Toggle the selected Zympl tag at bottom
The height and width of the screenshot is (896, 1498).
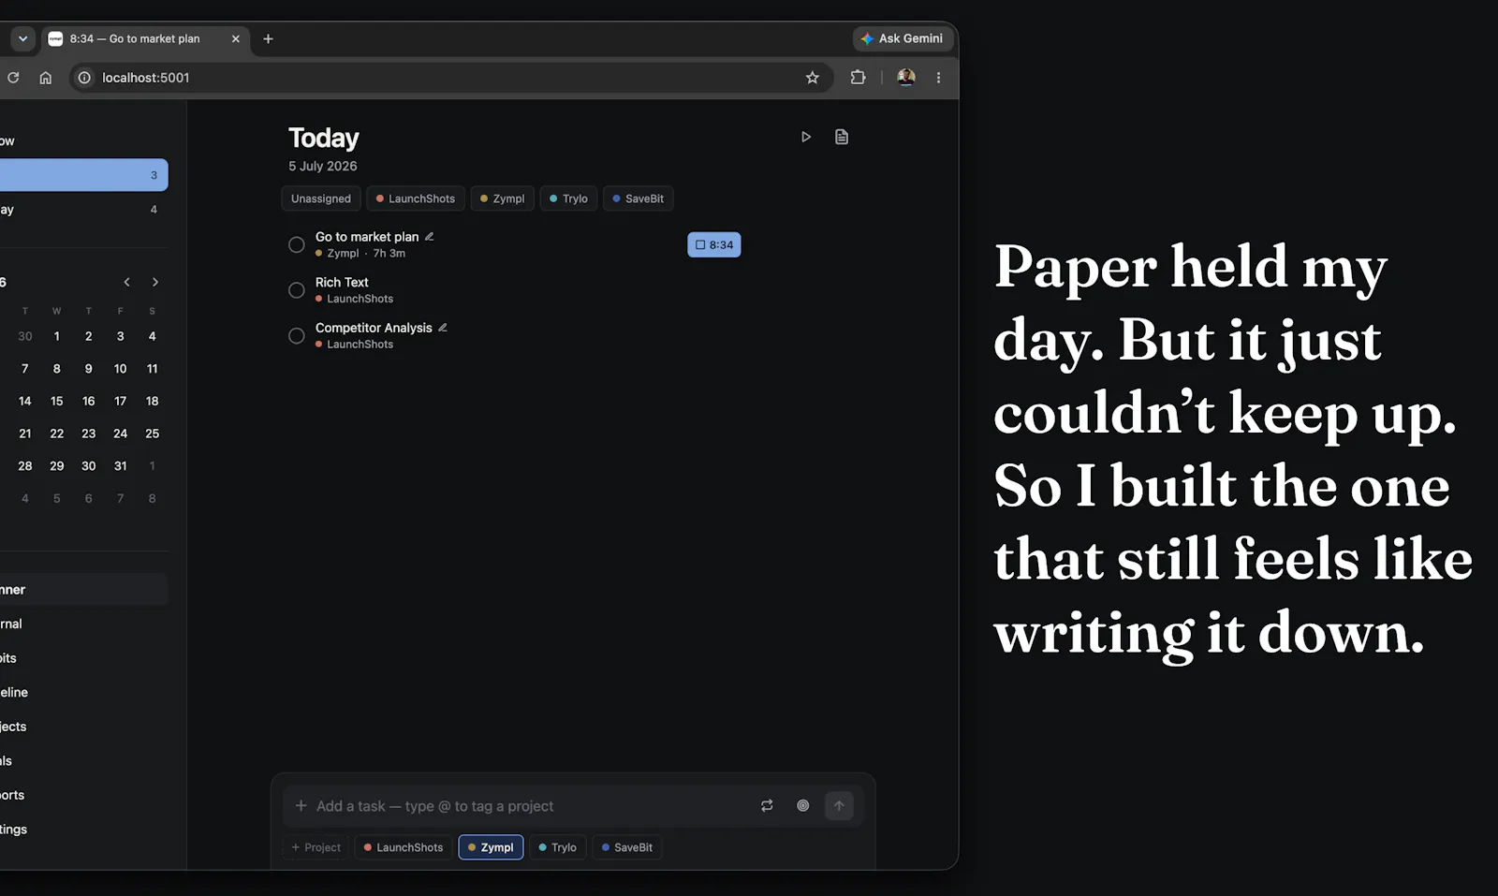pyautogui.click(x=491, y=847)
